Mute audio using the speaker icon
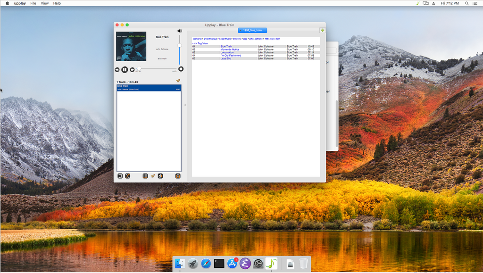 (179, 31)
